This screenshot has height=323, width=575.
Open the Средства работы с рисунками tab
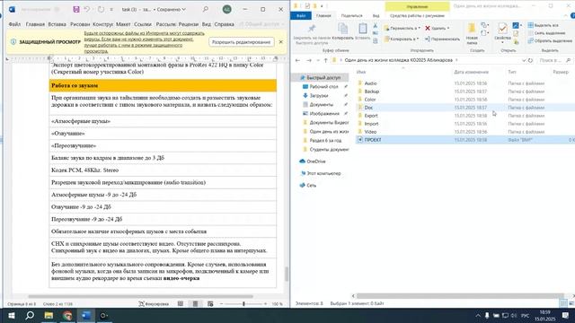pyautogui.click(x=417, y=16)
